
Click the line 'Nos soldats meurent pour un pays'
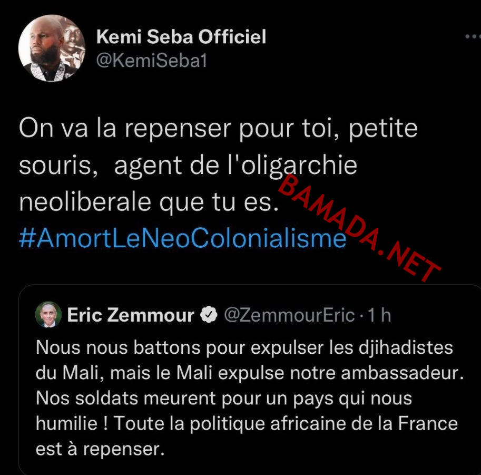(223, 399)
